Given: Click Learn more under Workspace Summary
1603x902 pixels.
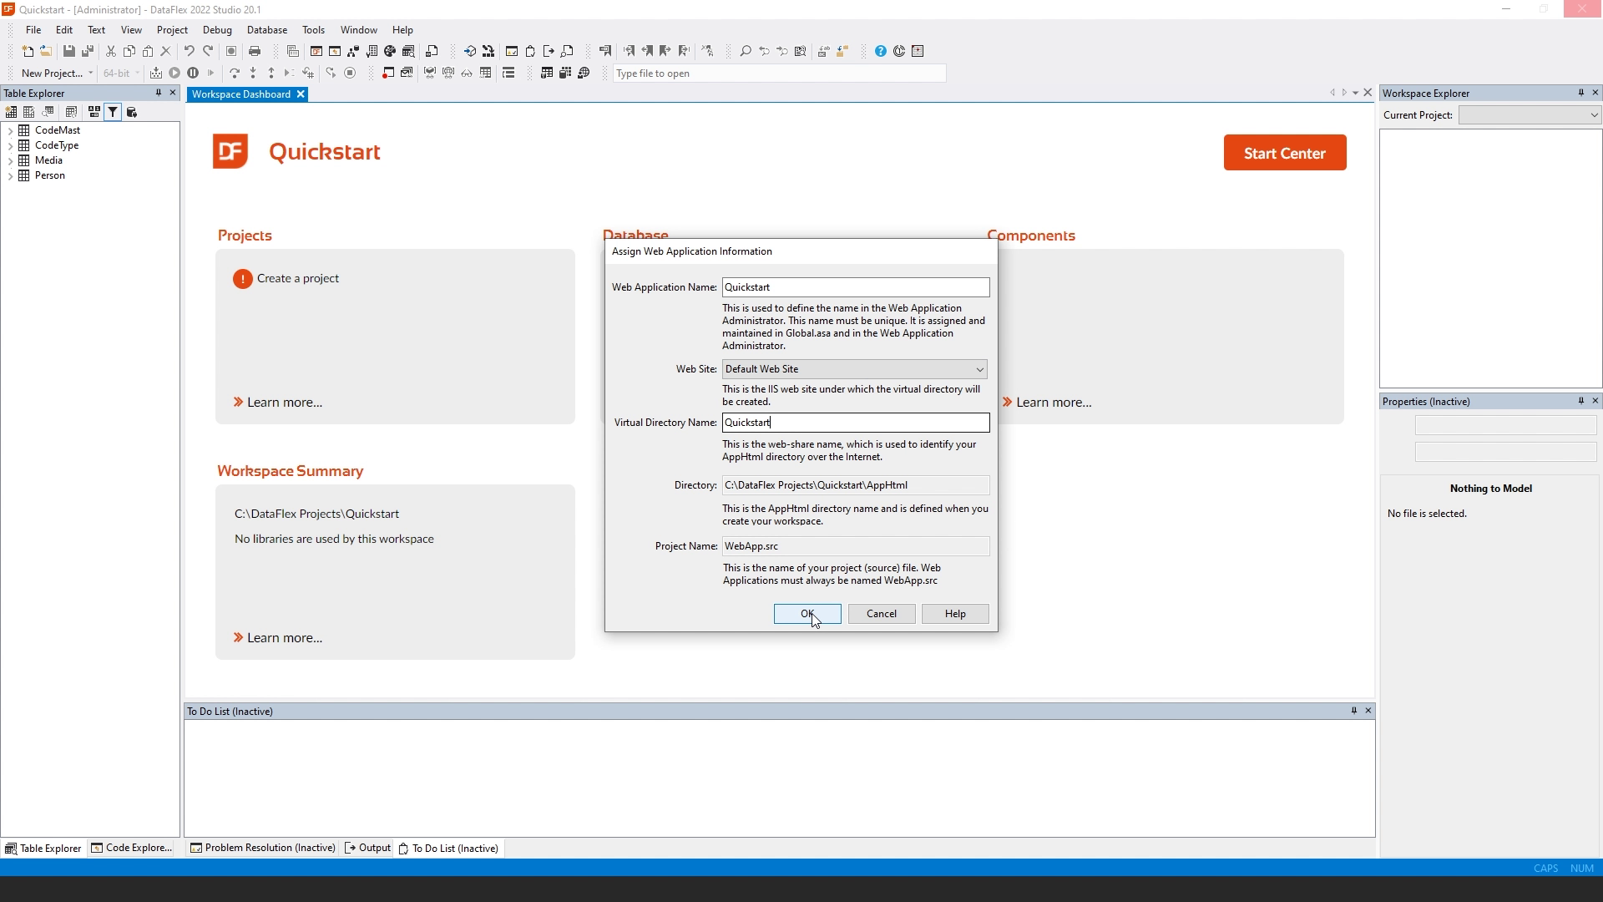Looking at the screenshot, I should [x=285, y=638].
